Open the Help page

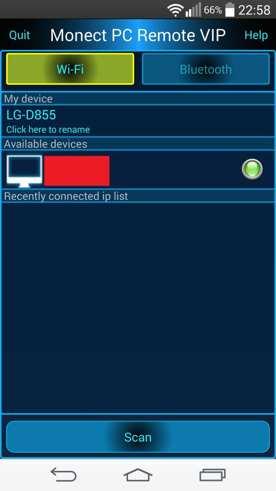256,35
